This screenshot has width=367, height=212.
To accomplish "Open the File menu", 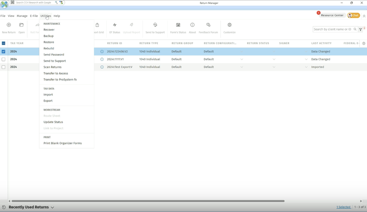I will (3, 16).
